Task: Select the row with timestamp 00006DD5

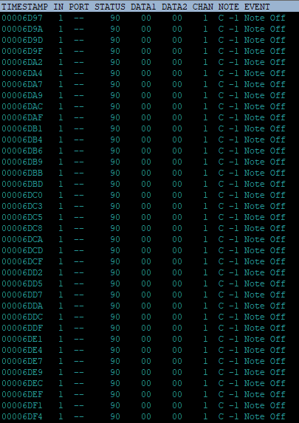Action: tap(149, 283)
